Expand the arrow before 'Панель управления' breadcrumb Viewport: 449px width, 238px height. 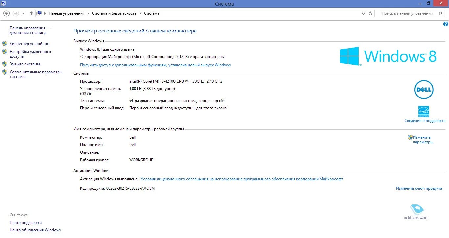pyautogui.click(x=45, y=13)
